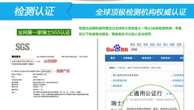Click the gray SGS logo on report

pos(22,47)
